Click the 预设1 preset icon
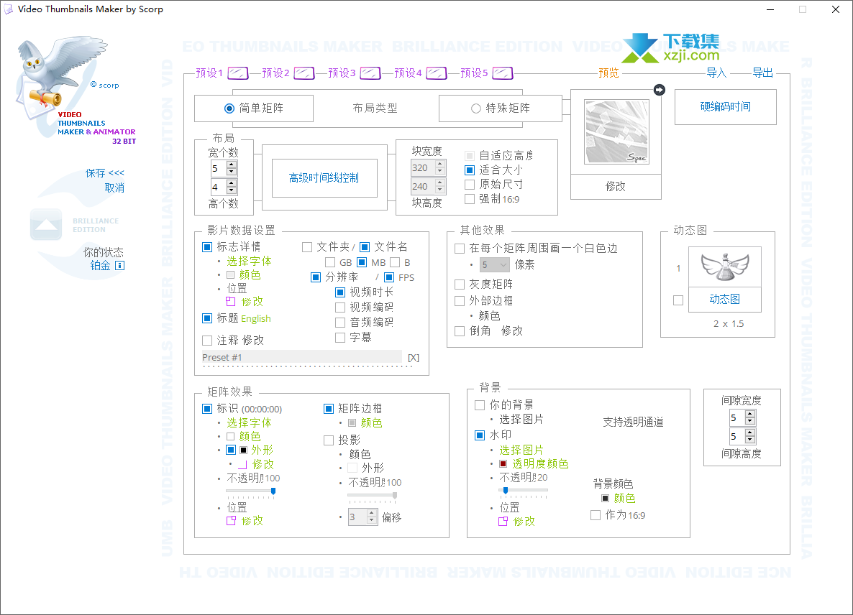 tap(238, 73)
